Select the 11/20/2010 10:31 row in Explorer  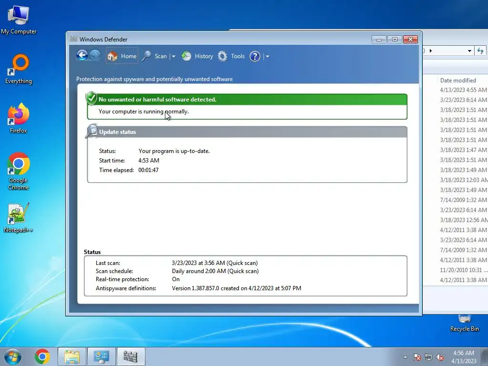463,270
